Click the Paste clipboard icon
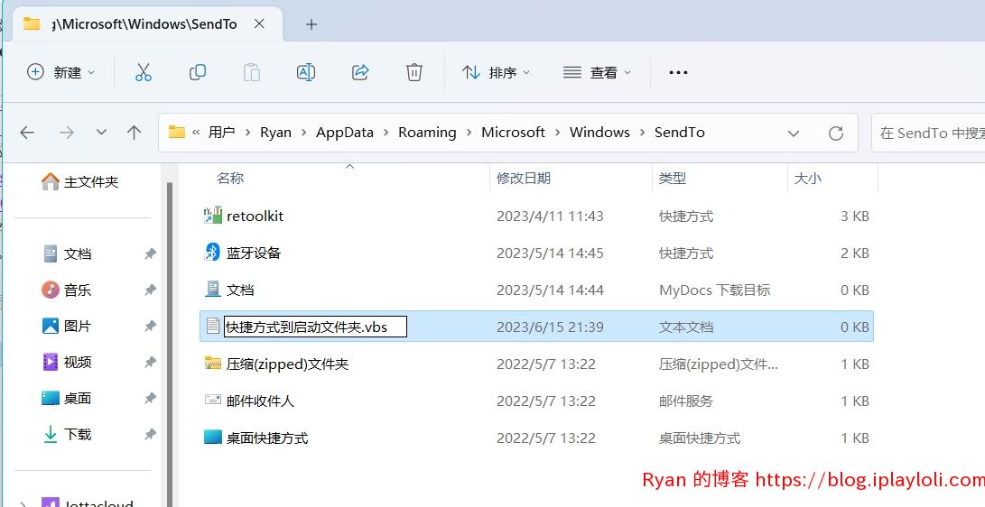The image size is (985, 507). [x=251, y=72]
